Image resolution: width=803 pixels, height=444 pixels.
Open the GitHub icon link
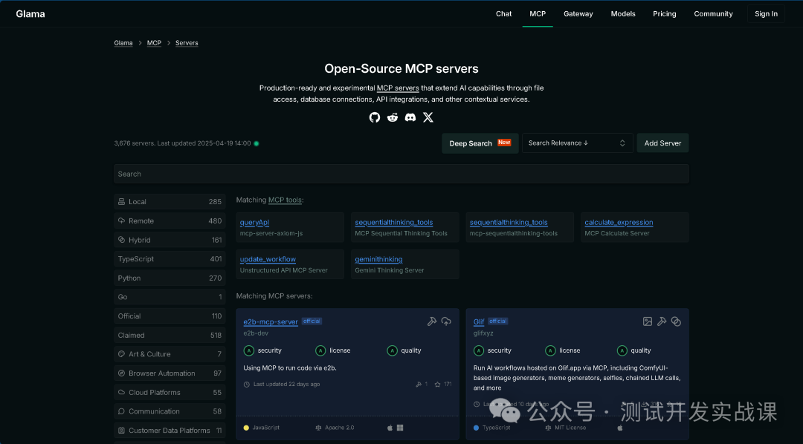[374, 117]
